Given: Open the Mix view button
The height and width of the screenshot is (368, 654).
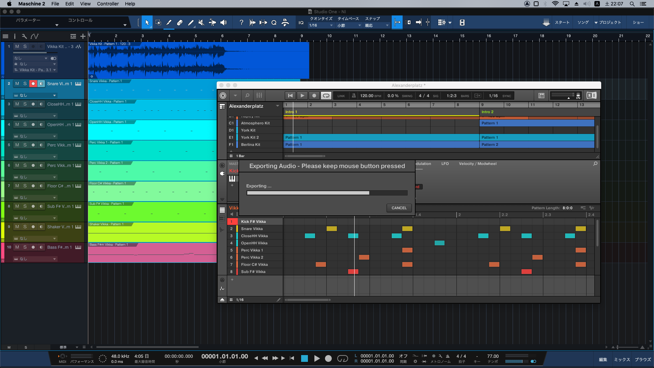Looking at the screenshot, I should pos(622,359).
